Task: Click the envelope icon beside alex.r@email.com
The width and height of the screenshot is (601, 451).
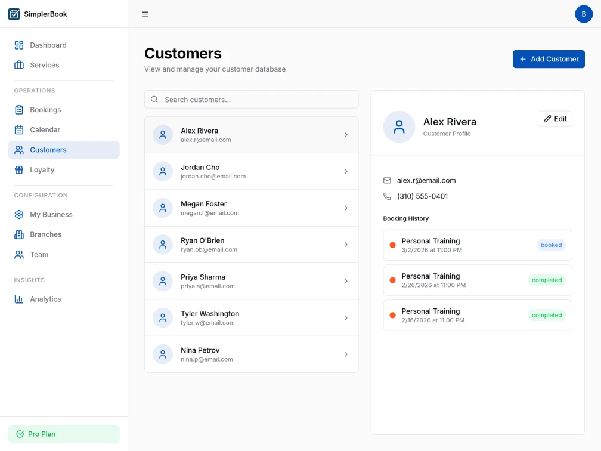Action: click(x=387, y=180)
